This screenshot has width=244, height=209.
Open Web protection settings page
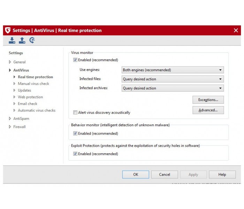point(30,97)
